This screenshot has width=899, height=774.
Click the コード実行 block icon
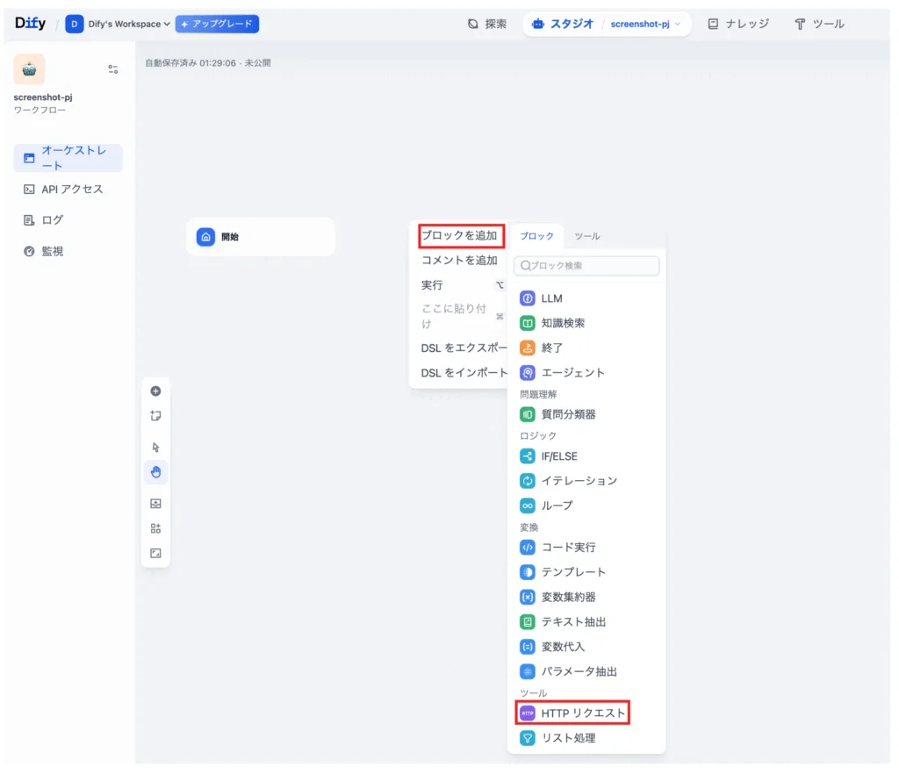[527, 548]
